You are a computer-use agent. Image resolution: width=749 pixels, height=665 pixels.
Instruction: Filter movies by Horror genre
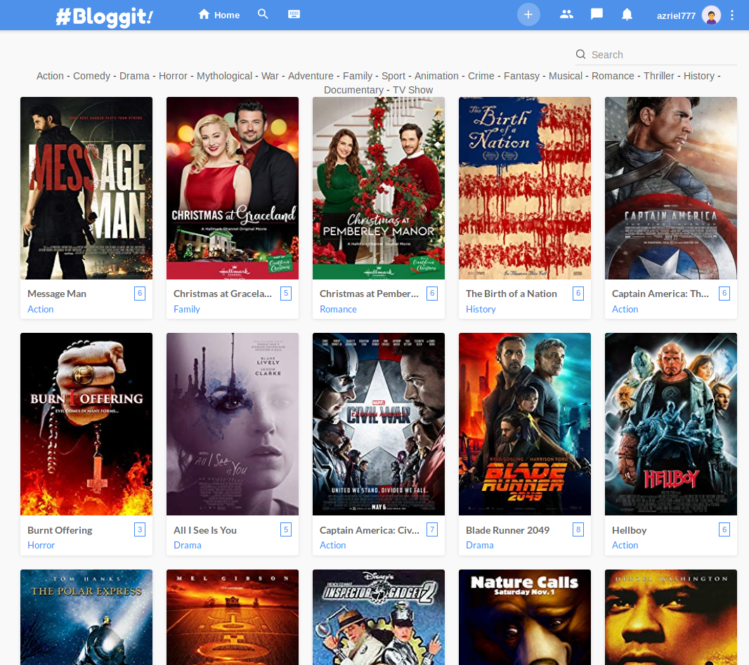click(173, 76)
